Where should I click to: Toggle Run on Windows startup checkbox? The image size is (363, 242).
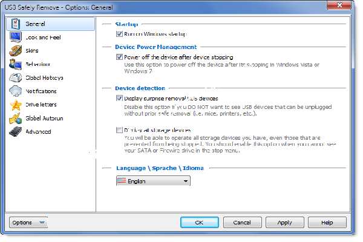pos(119,34)
